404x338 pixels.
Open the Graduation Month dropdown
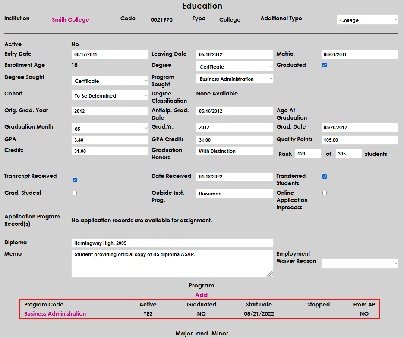[110, 129]
